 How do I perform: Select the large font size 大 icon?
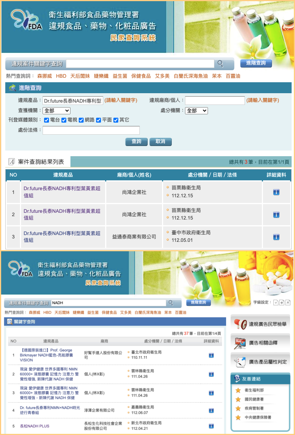pyautogui.click(x=288, y=302)
